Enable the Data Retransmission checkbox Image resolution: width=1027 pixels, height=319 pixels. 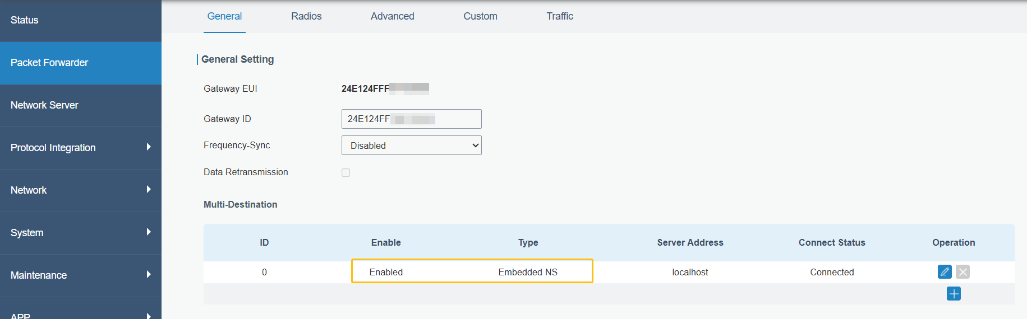click(346, 172)
